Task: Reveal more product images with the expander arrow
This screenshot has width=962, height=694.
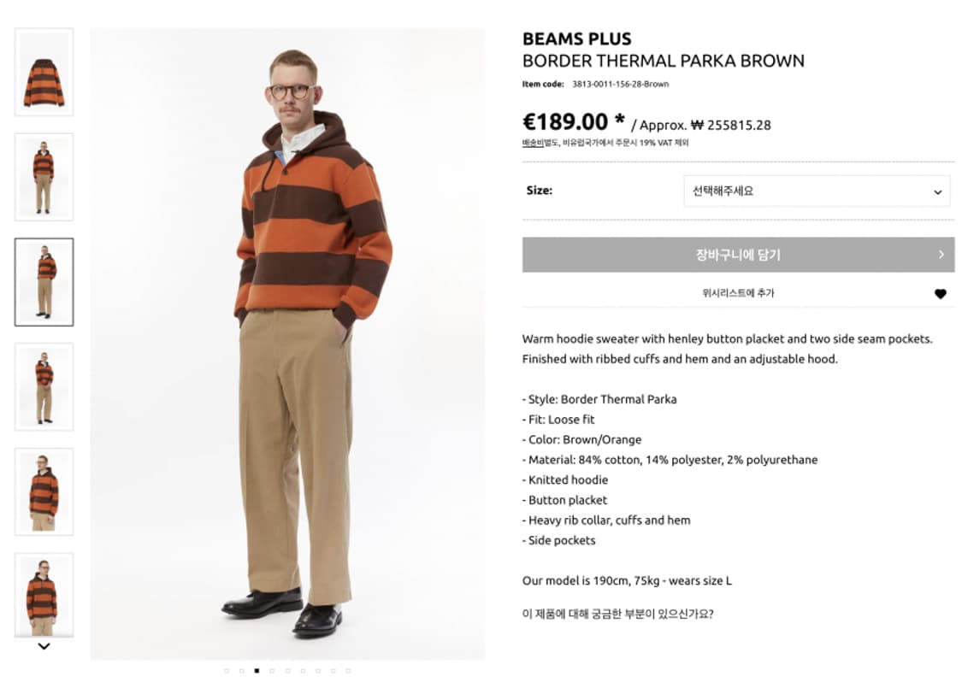Action: coord(44,646)
